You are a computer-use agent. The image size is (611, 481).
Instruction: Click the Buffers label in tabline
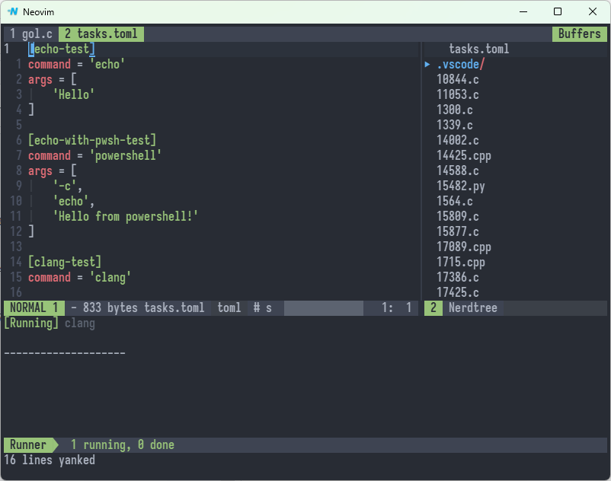(580, 33)
